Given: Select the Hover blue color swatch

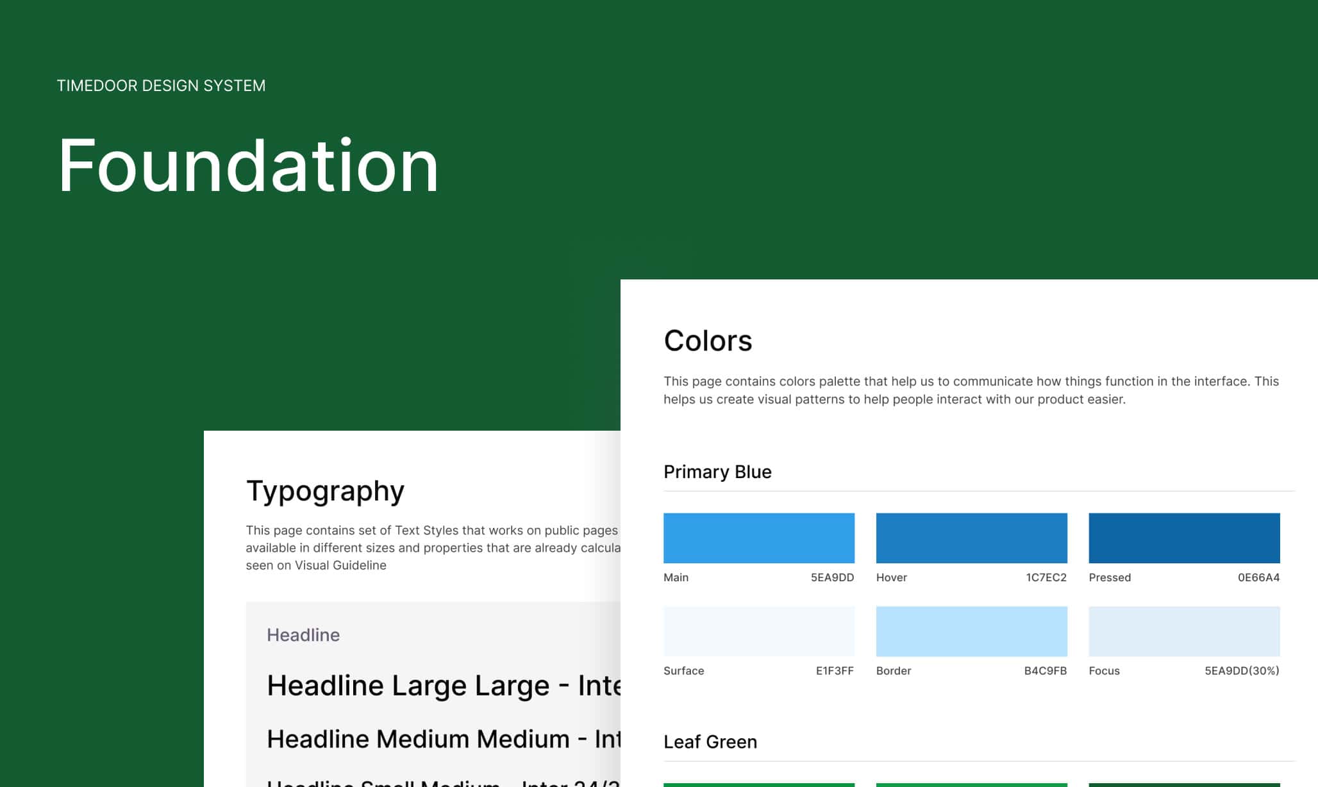Looking at the screenshot, I should [971, 538].
